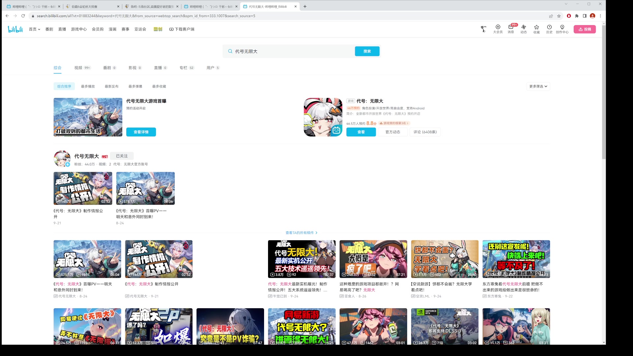Open 动态 feed icon

pos(524,29)
